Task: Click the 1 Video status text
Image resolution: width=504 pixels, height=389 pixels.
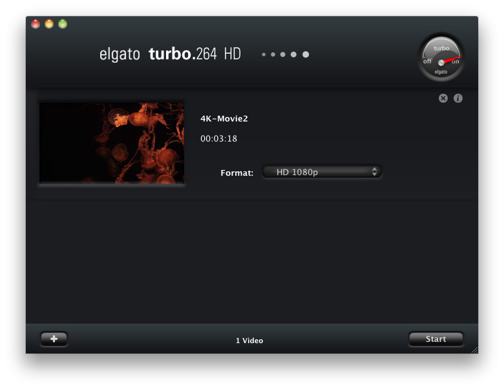Action: (249, 341)
